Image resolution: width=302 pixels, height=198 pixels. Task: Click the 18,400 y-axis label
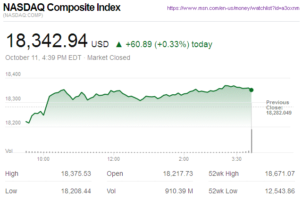click(13, 74)
